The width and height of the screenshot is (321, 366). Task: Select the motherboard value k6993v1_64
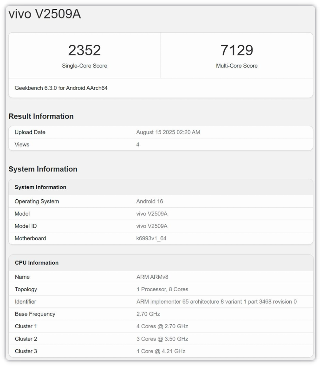(x=151, y=239)
